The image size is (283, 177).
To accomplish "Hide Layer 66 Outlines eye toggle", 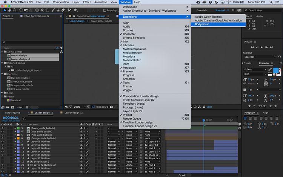I will click(x=3, y=142).
